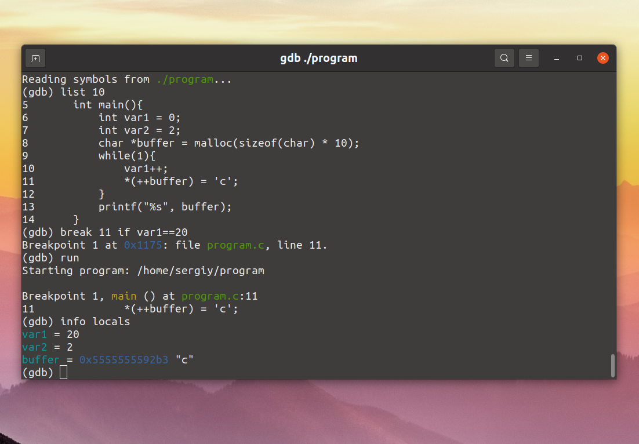Click the 'gdb ./program' window title
Image resolution: width=639 pixels, height=444 pixels.
(x=319, y=58)
